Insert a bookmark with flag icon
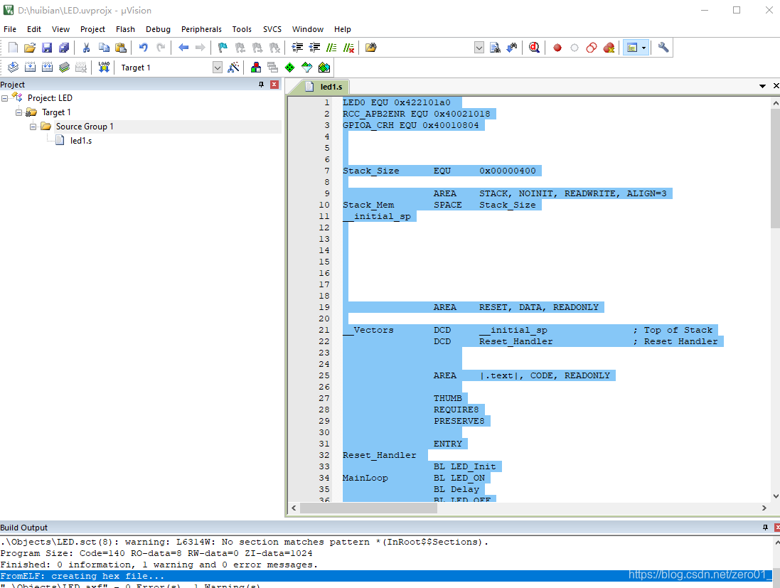The image size is (780, 588). (x=223, y=48)
